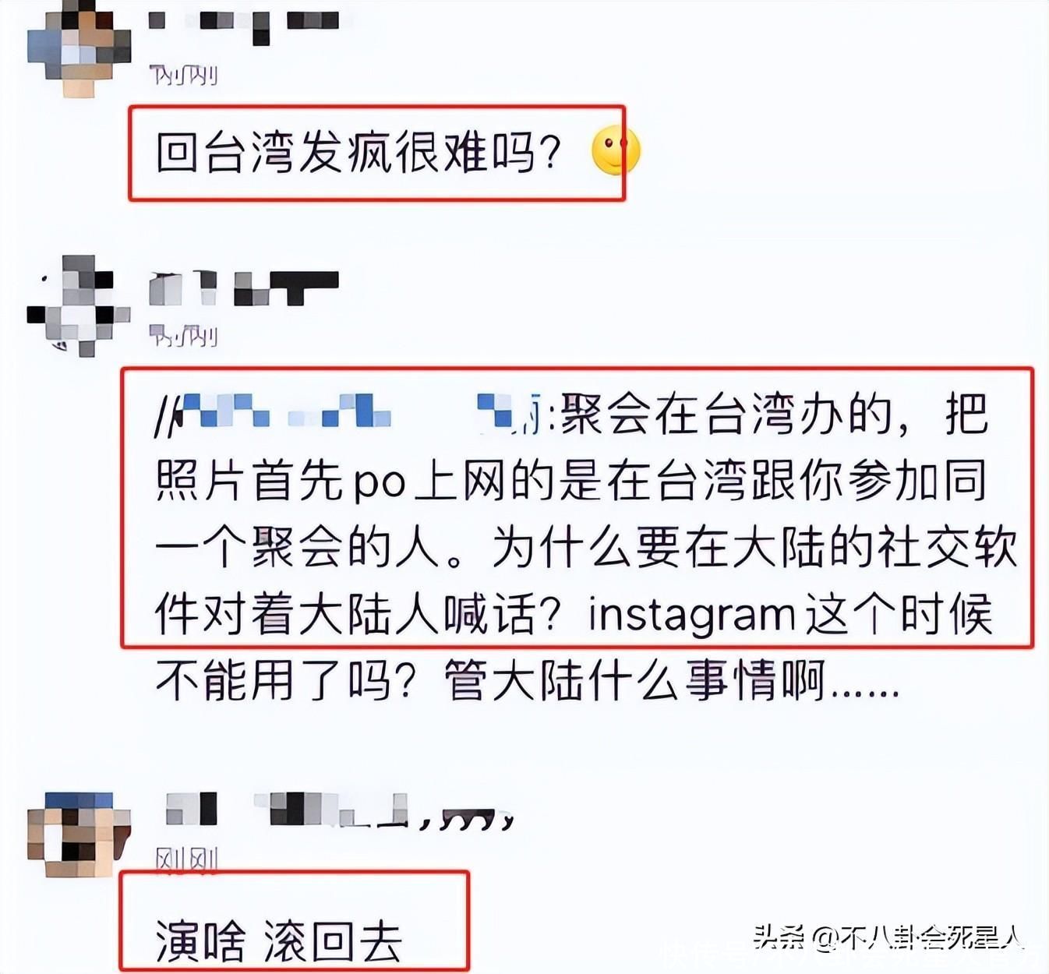Click the 头条 @不八卦会死星人 watermark

click(888, 937)
